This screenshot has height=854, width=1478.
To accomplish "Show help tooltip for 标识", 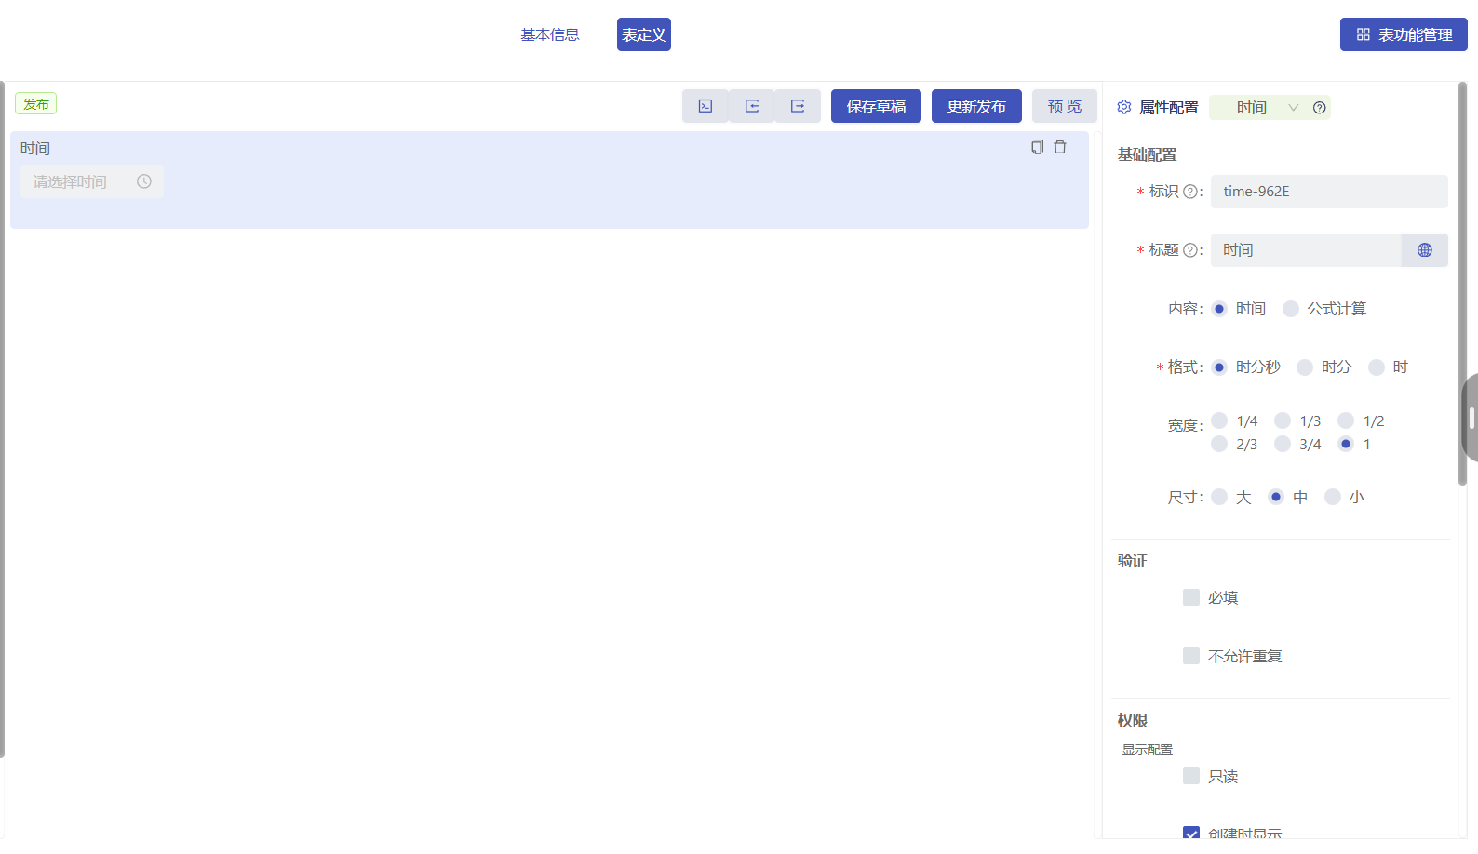I will tap(1190, 192).
